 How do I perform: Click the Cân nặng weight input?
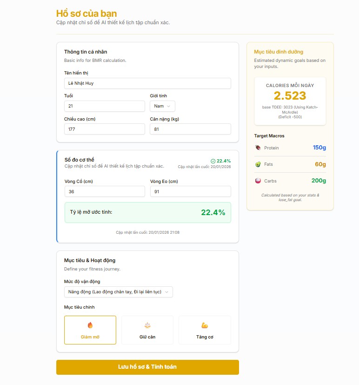(190, 129)
